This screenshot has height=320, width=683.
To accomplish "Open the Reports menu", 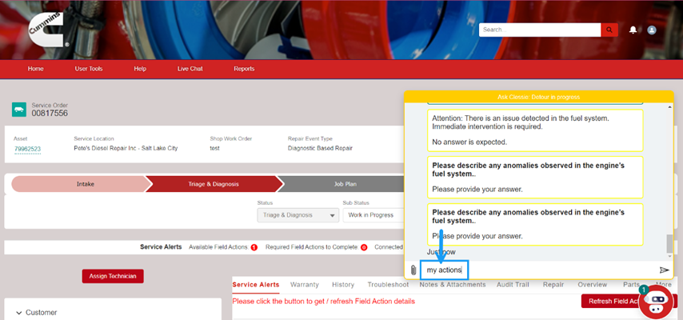I will 244,69.
